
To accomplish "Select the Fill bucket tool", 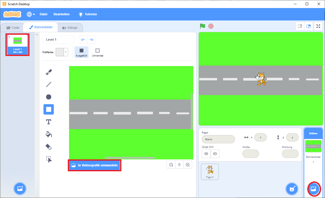I will 49,134.
